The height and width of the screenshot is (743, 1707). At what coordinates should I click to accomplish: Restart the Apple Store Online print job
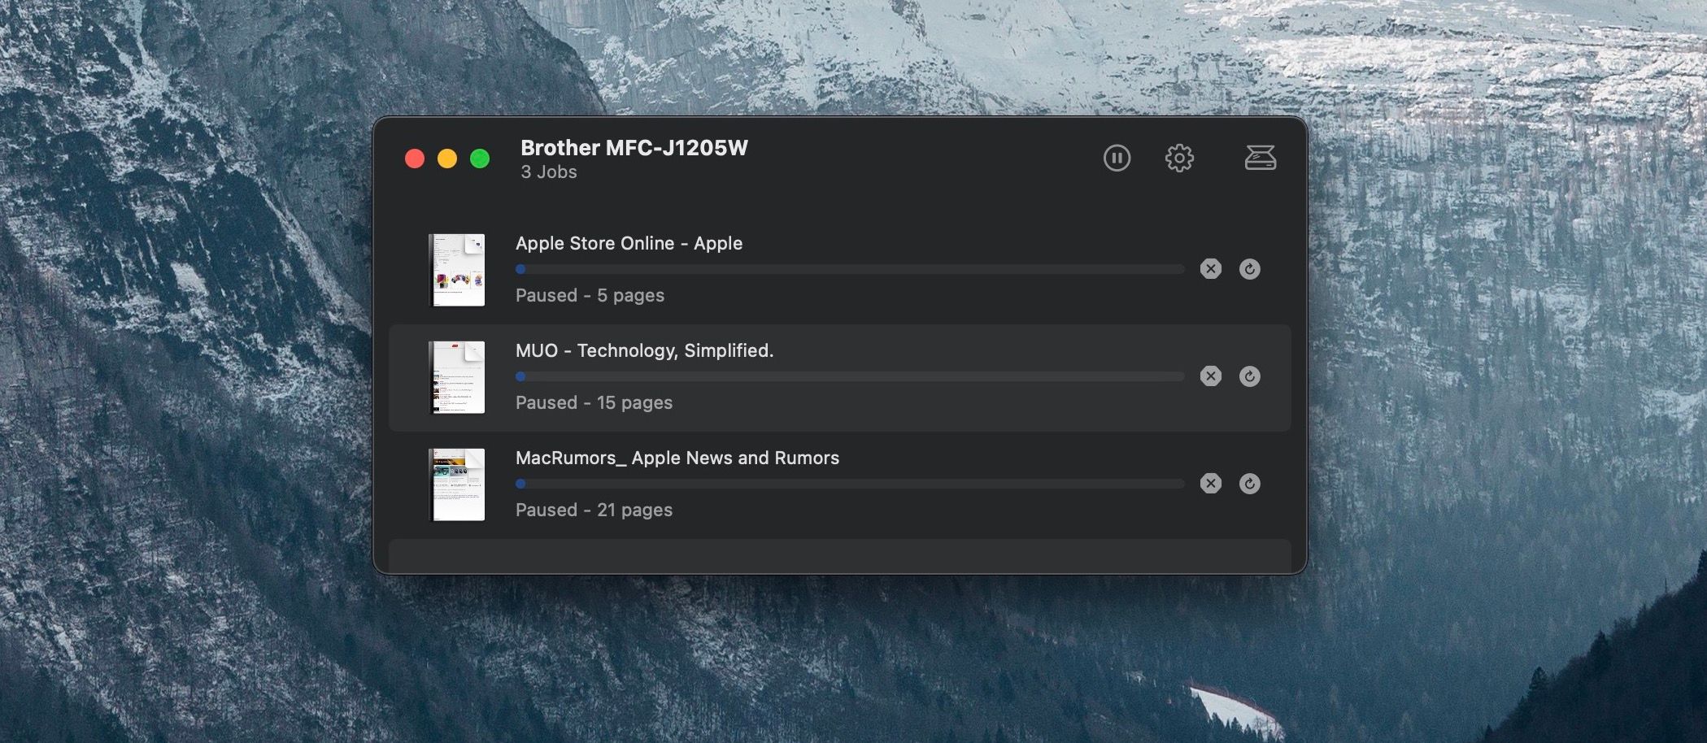tap(1250, 269)
